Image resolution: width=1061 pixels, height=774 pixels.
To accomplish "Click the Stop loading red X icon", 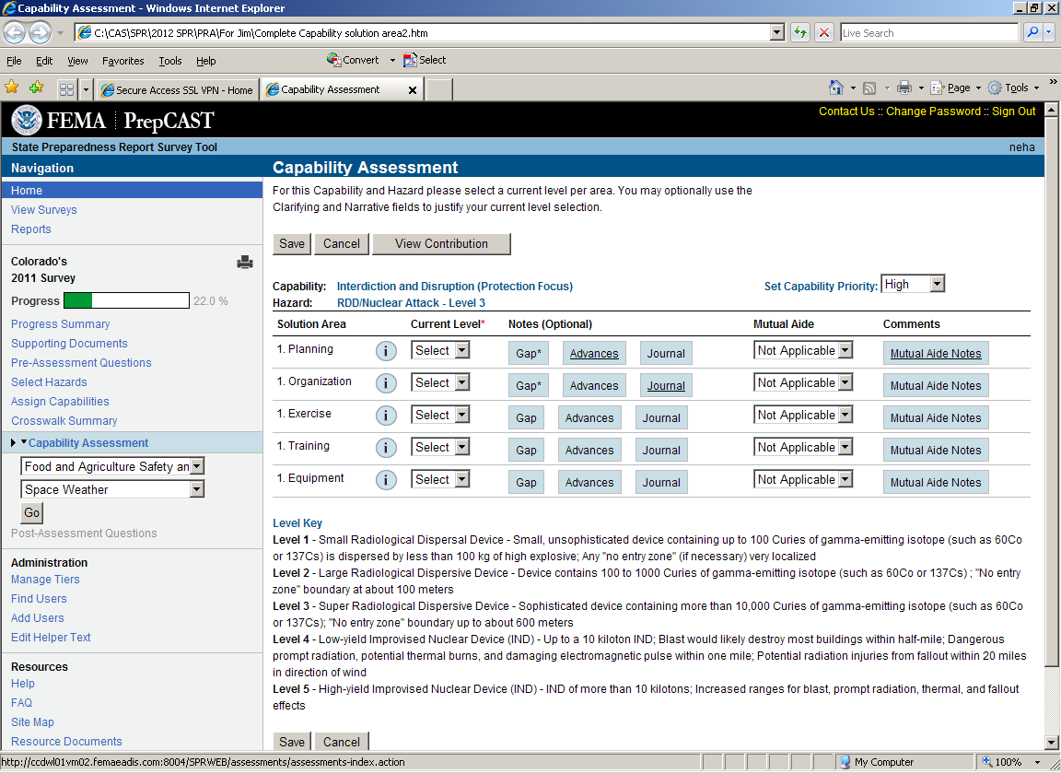I will [824, 33].
